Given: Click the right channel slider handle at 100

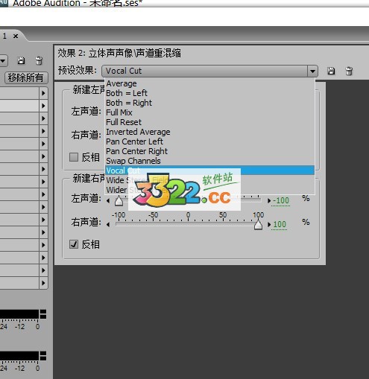Looking at the screenshot, I should [259, 225].
